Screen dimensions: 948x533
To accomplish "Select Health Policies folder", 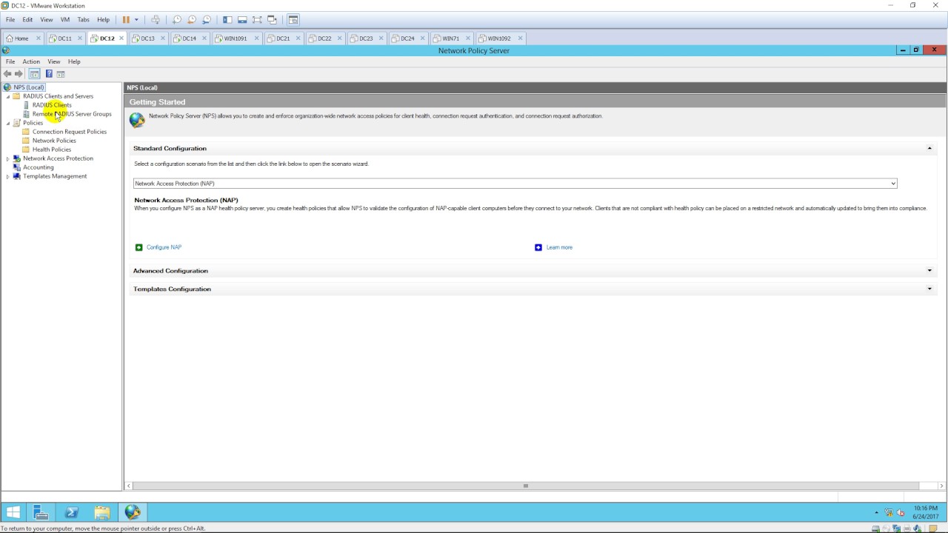I will (x=52, y=150).
